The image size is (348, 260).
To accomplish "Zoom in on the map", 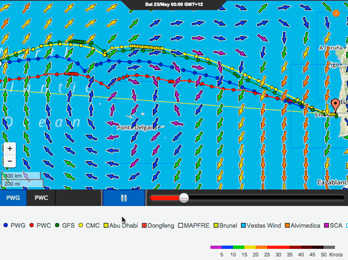I will coord(10,149).
